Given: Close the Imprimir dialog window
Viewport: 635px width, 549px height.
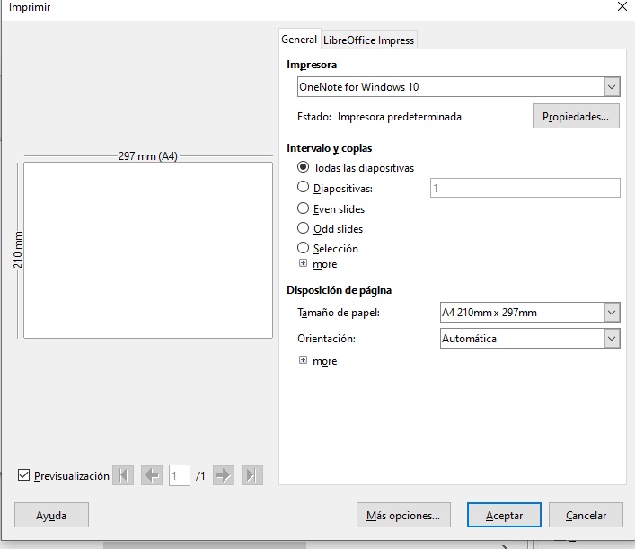Looking at the screenshot, I should click(x=622, y=7).
